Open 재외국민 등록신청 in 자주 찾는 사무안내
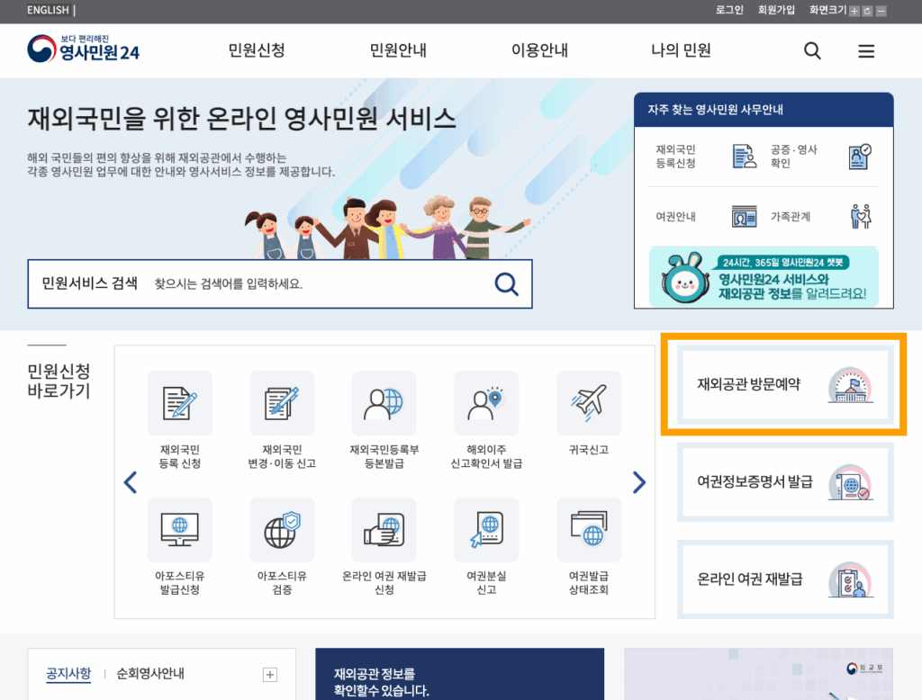This screenshot has height=700, width=922. click(x=706, y=157)
